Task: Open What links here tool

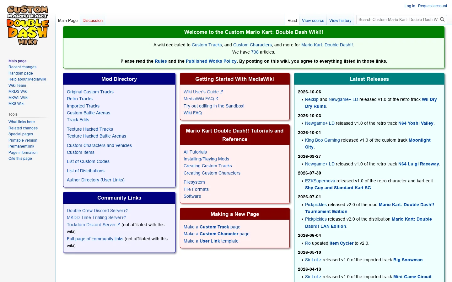Action: (x=22, y=122)
